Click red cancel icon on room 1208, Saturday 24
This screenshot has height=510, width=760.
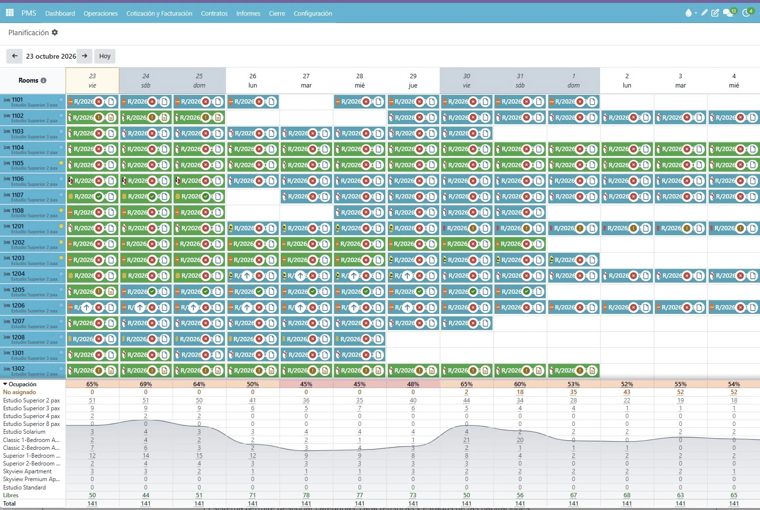point(153,339)
